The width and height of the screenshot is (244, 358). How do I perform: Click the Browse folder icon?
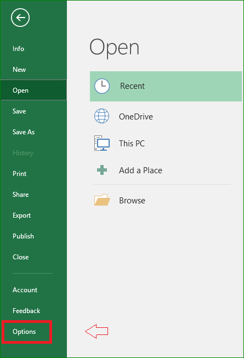pyautogui.click(x=102, y=200)
